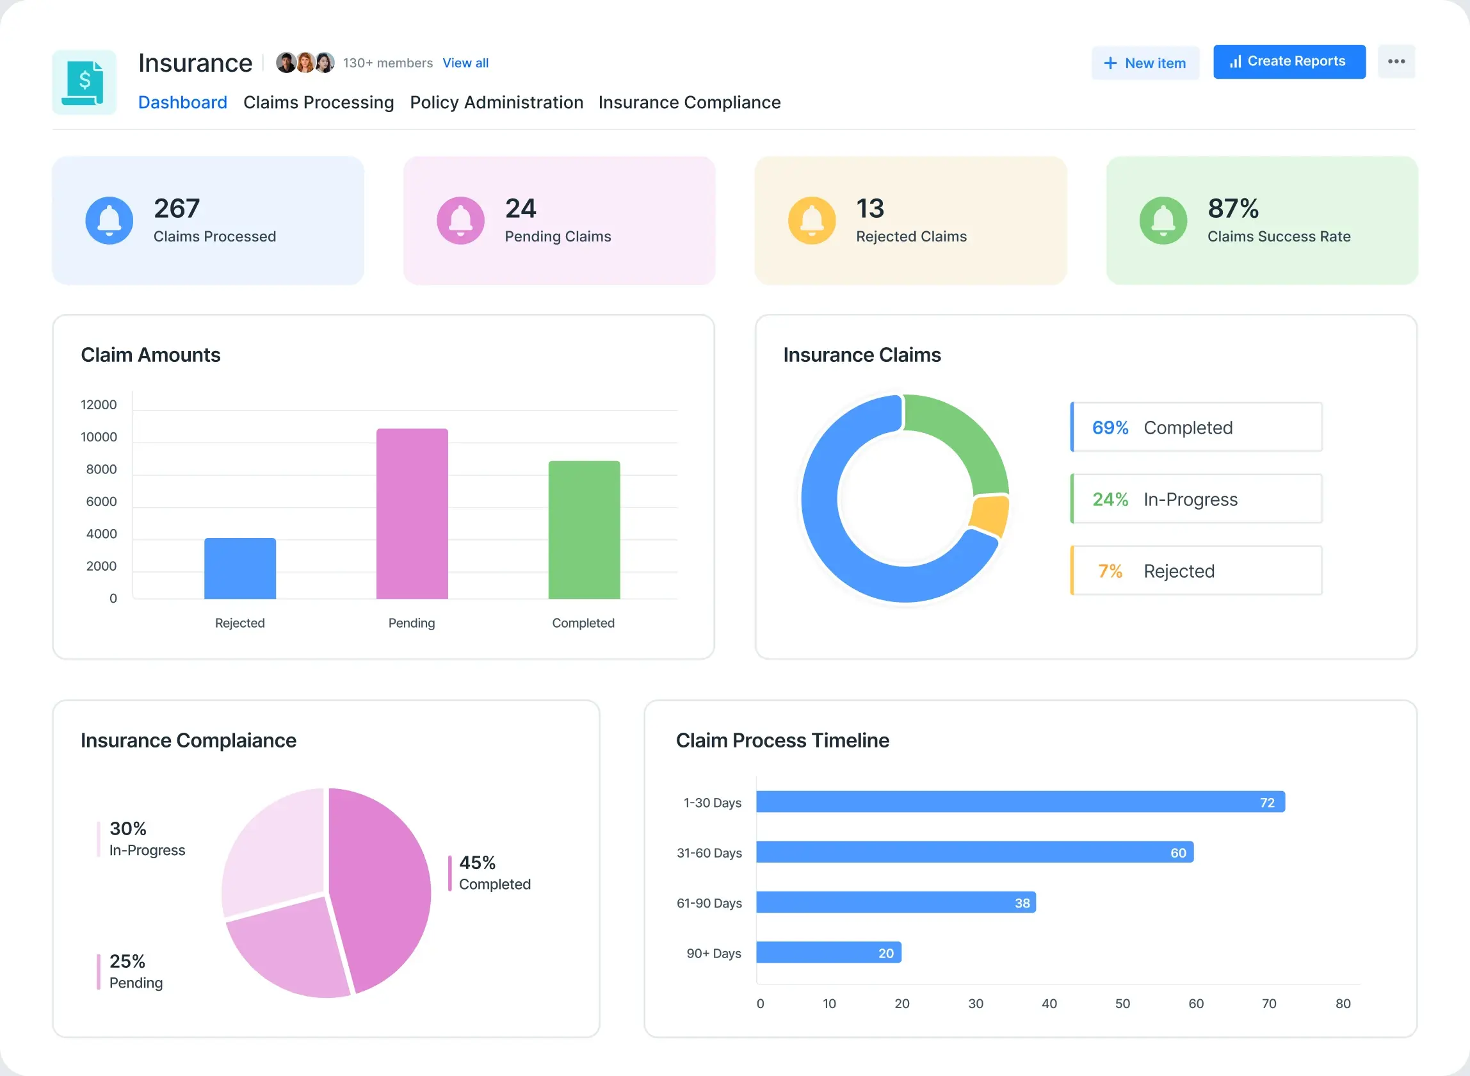Image resolution: width=1470 pixels, height=1076 pixels.
Task: Select the Insurance Compliance tab
Action: pyautogui.click(x=689, y=102)
